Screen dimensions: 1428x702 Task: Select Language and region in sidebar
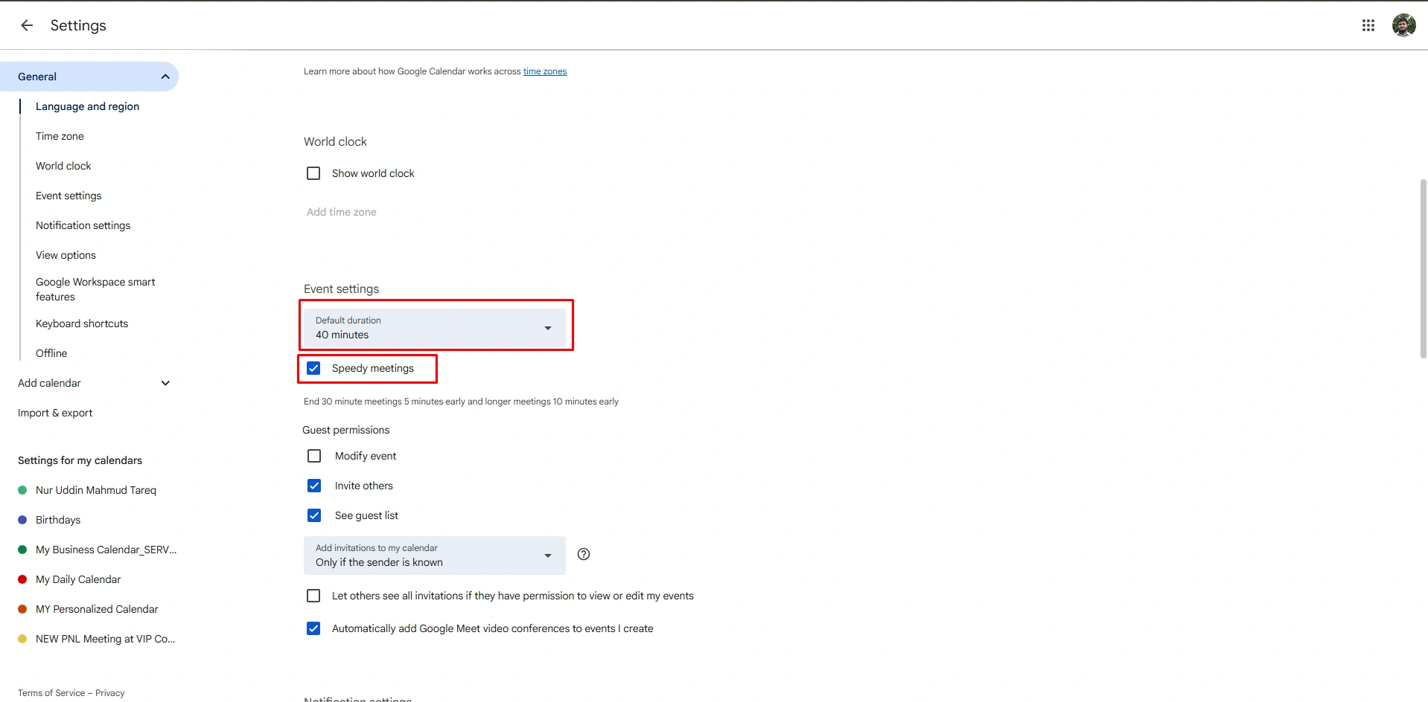click(88, 106)
